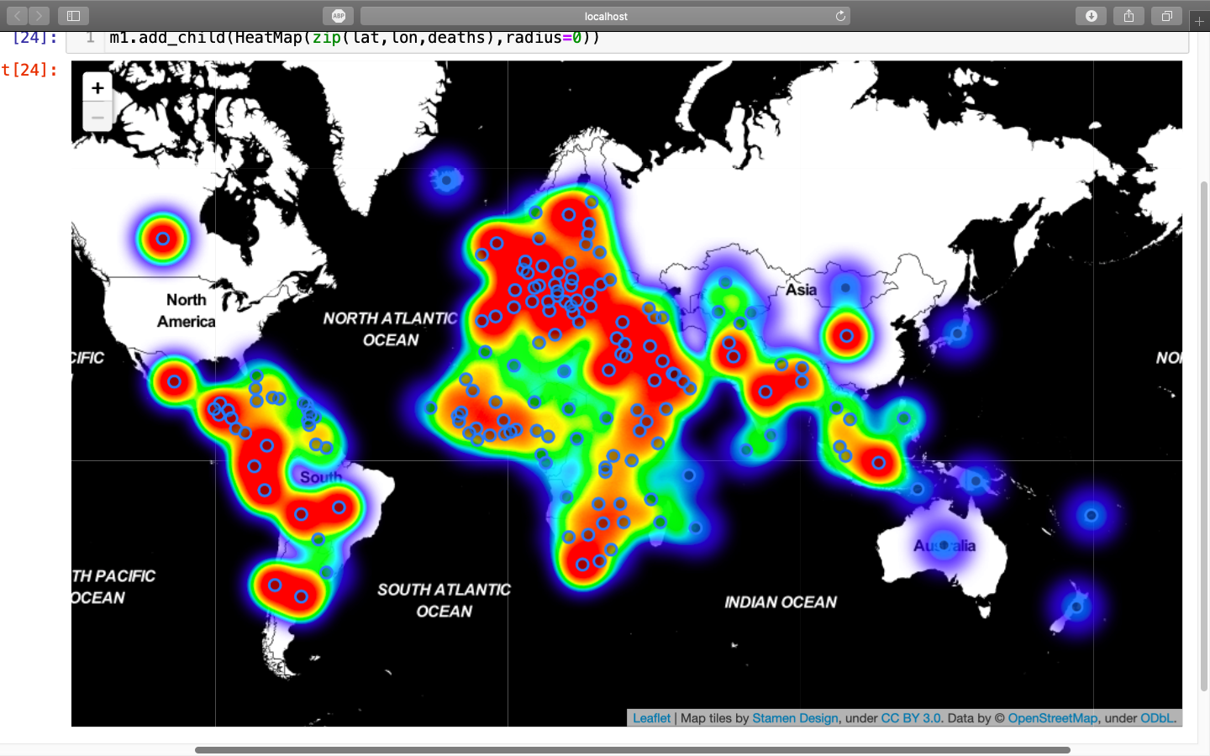Zoom out on the map

[x=97, y=117]
